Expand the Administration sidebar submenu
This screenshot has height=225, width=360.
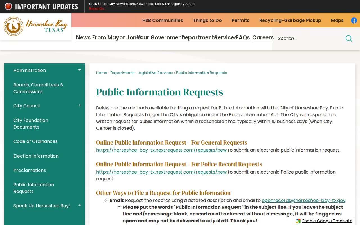80,70
